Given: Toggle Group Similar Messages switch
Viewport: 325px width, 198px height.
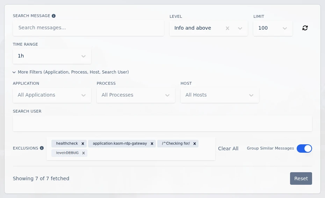Looking at the screenshot, I should [304, 148].
